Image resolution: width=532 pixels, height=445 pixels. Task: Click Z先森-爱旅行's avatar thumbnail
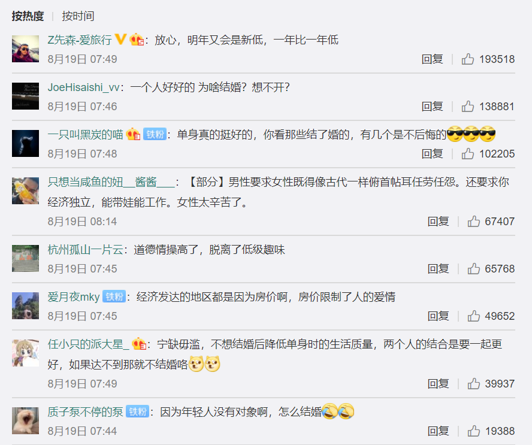pyautogui.click(x=25, y=49)
